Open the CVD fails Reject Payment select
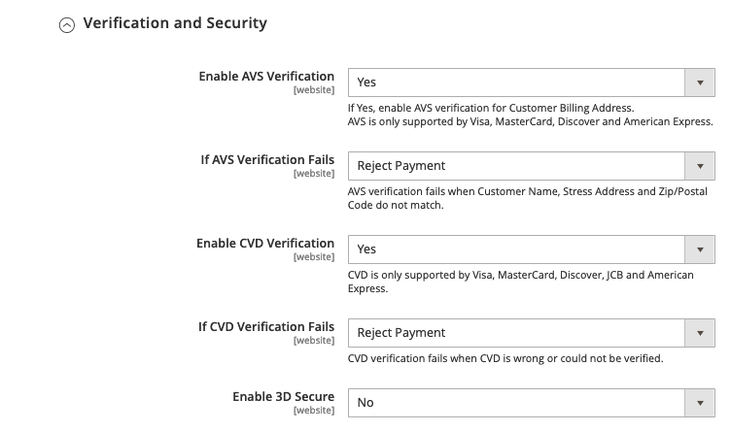730x432 pixels. click(531, 333)
